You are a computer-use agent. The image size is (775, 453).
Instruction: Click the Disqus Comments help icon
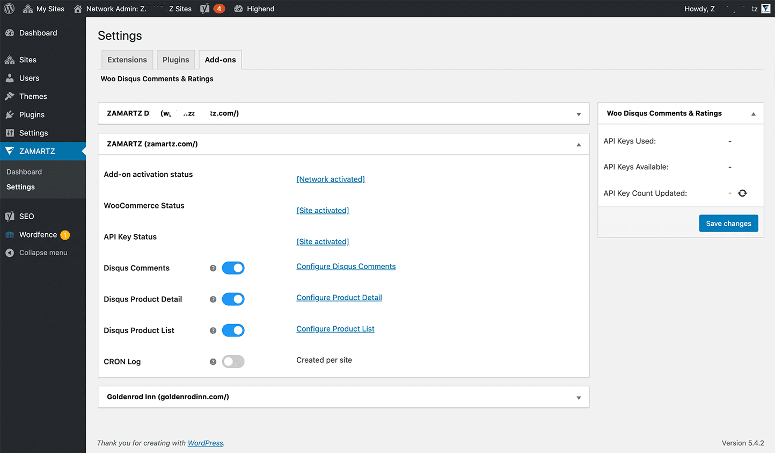(x=213, y=268)
